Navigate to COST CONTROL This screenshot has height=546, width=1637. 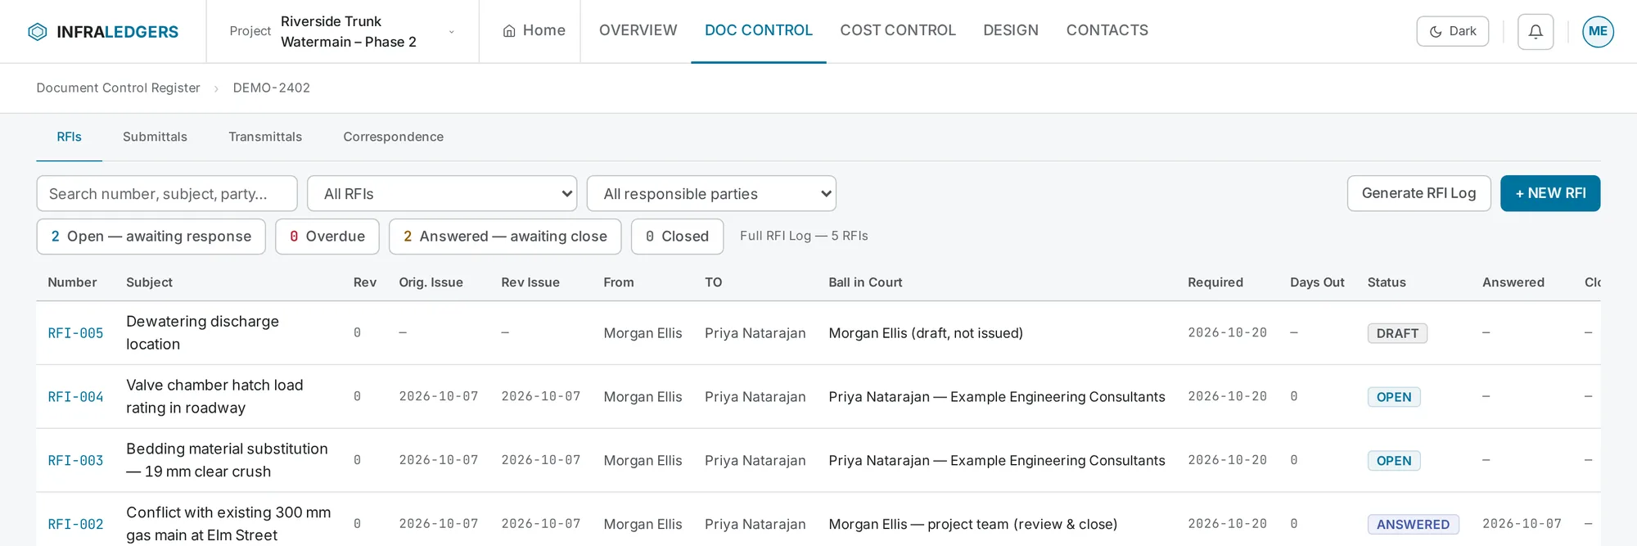tap(898, 31)
